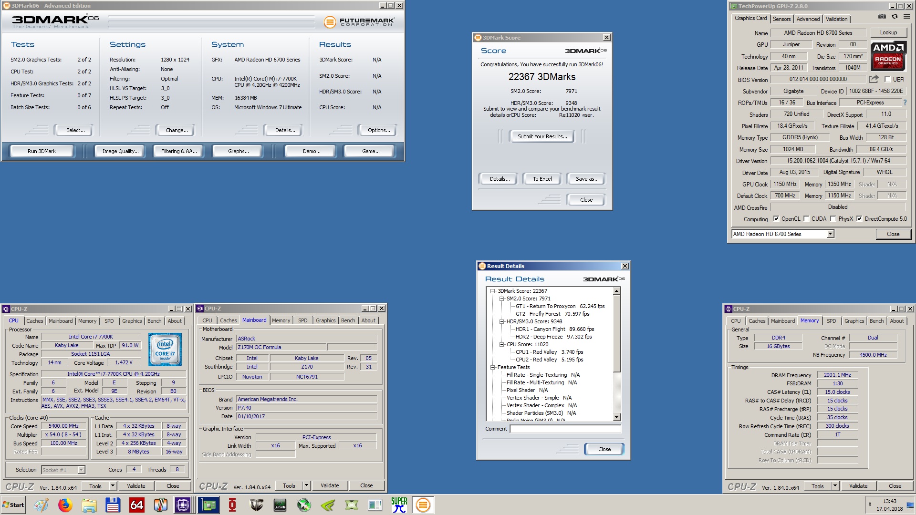Click Save as in 3DMark Score window

click(x=586, y=179)
